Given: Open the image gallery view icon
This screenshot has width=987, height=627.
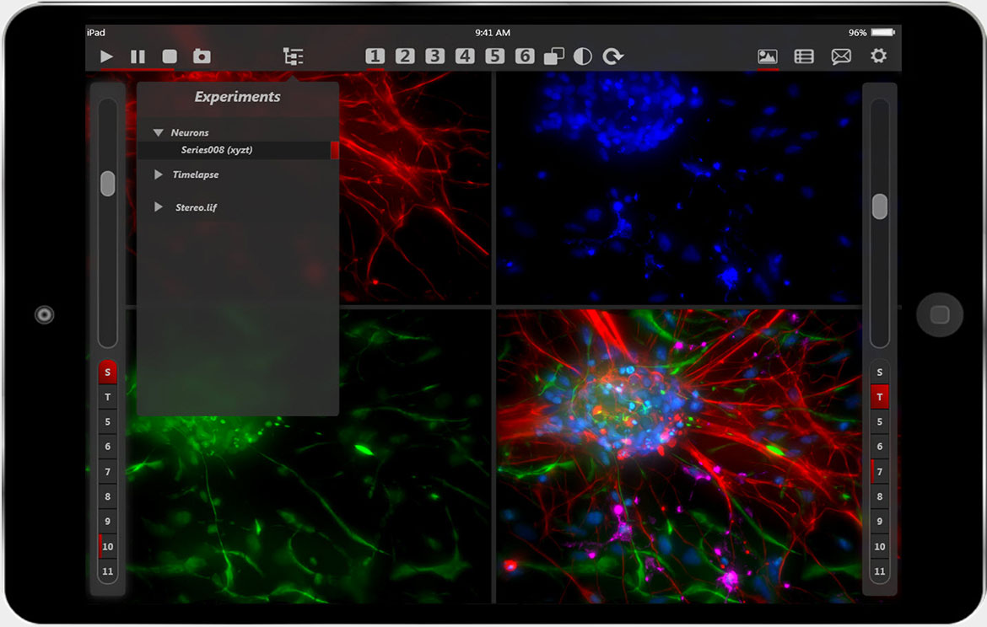Looking at the screenshot, I should click(768, 56).
